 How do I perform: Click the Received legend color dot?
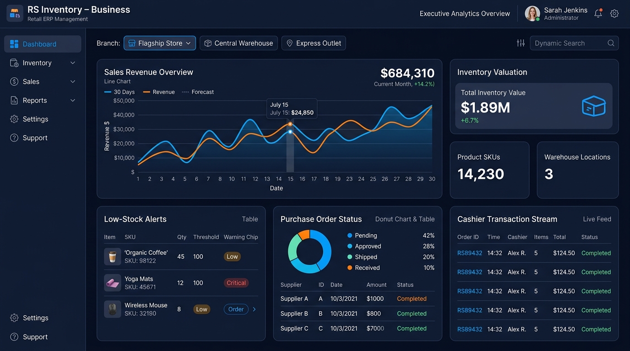[x=350, y=268]
